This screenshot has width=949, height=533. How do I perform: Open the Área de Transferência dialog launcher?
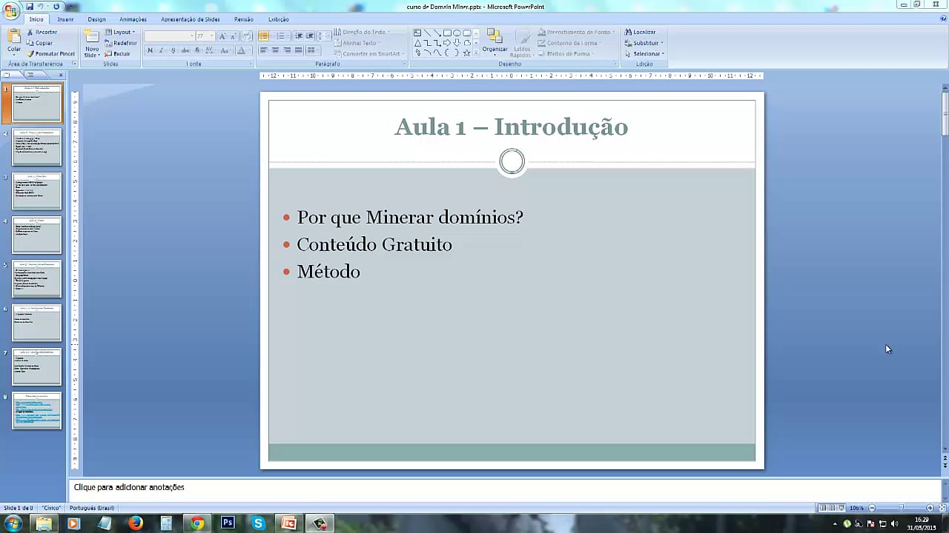pos(74,64)
